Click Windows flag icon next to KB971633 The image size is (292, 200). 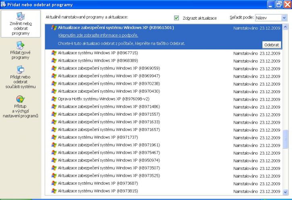click(54, 122)
